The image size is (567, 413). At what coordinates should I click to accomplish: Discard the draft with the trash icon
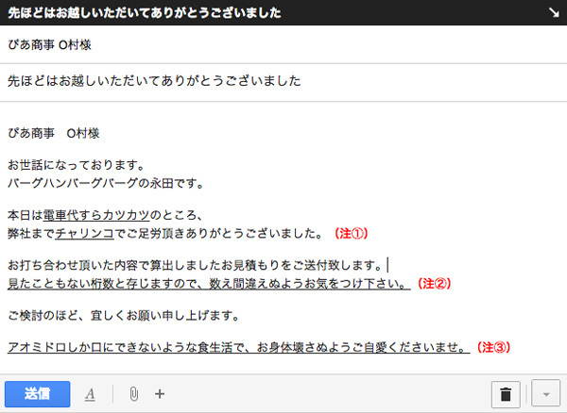pos(507,394)
